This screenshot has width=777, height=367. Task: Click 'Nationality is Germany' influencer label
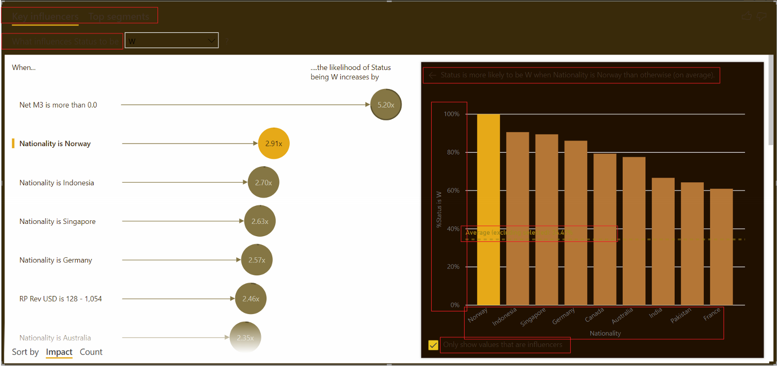(56, 260)
